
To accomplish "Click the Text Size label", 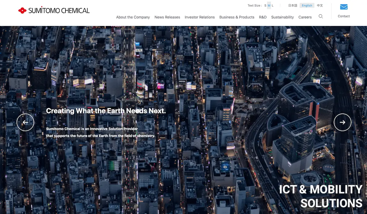I will [254, 6].
